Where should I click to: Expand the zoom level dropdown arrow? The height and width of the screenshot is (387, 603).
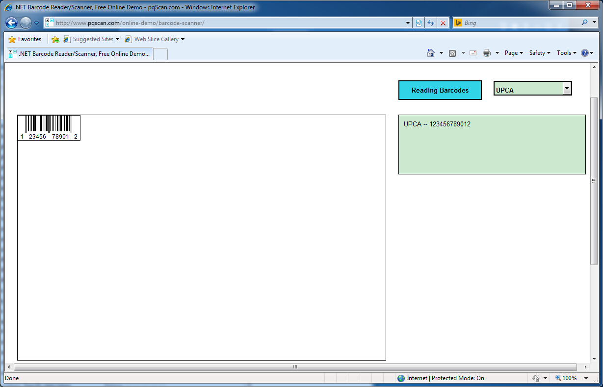pyautogui.click(x=586, y=378)
